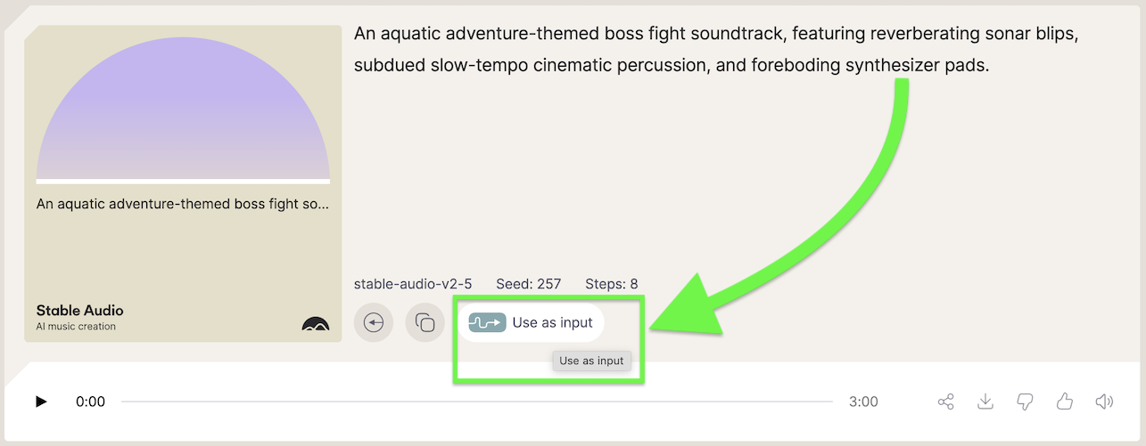Click the 0:00 elapsed time display

point(90,401)
